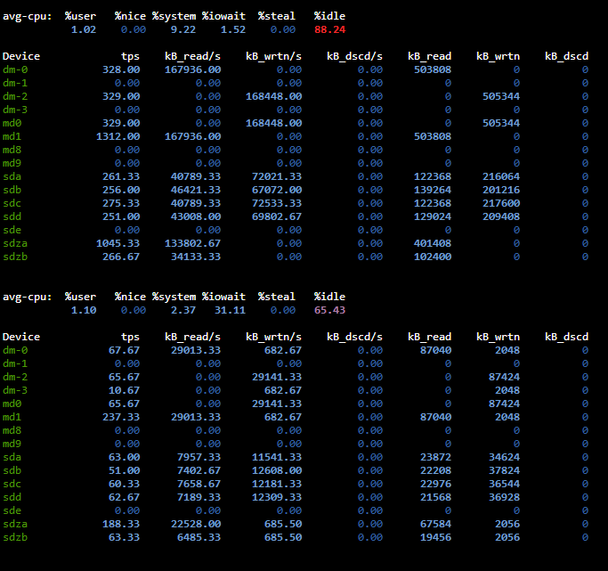Select sdb kB_read value 22208

[436, 470]
